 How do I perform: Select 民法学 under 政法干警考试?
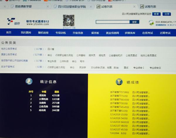click(83, 67)
